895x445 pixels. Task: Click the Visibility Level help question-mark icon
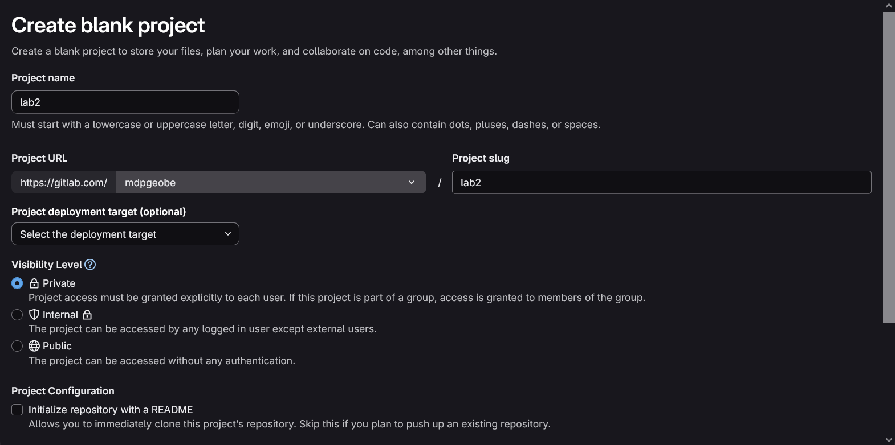(x=90, y=265)
